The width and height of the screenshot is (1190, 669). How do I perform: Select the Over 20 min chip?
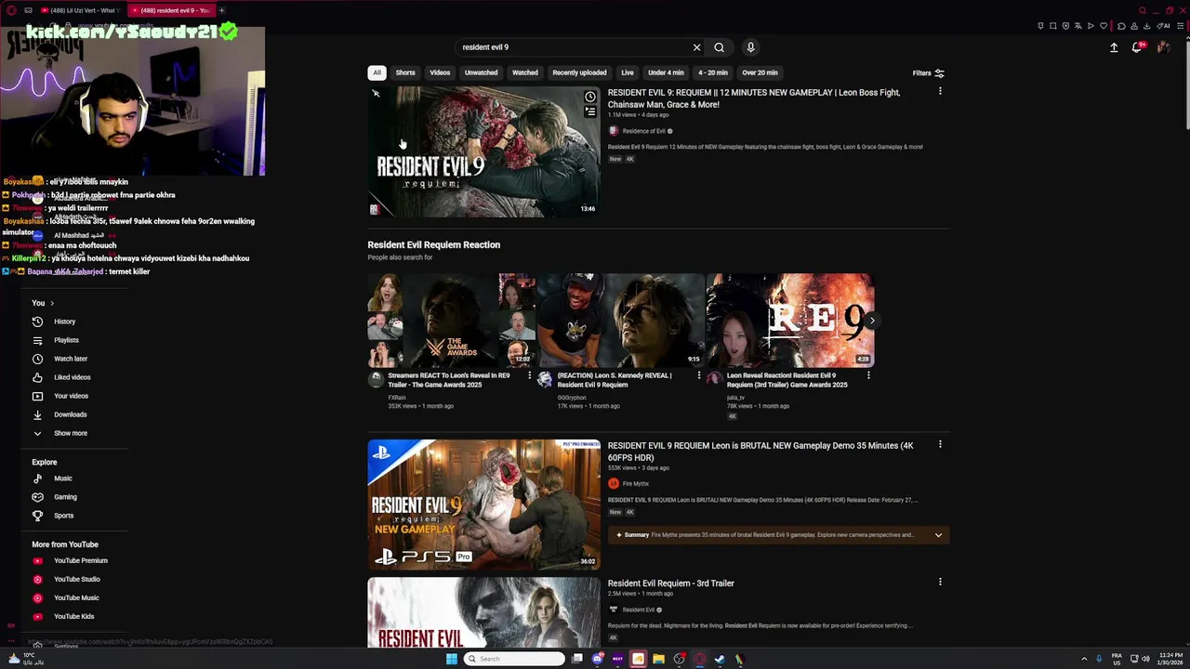coord(760,72)
